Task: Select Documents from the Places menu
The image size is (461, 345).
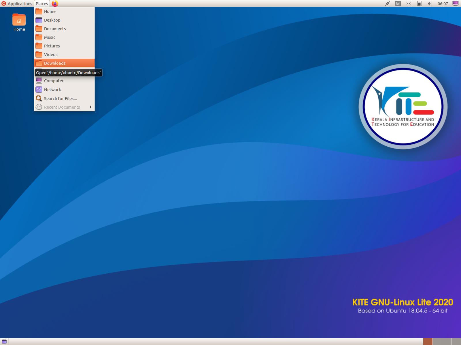Action: [x=55, y=28]
